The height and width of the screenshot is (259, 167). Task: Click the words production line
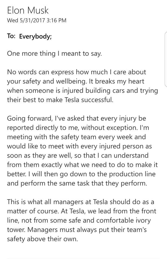click(x=132, y=174)
